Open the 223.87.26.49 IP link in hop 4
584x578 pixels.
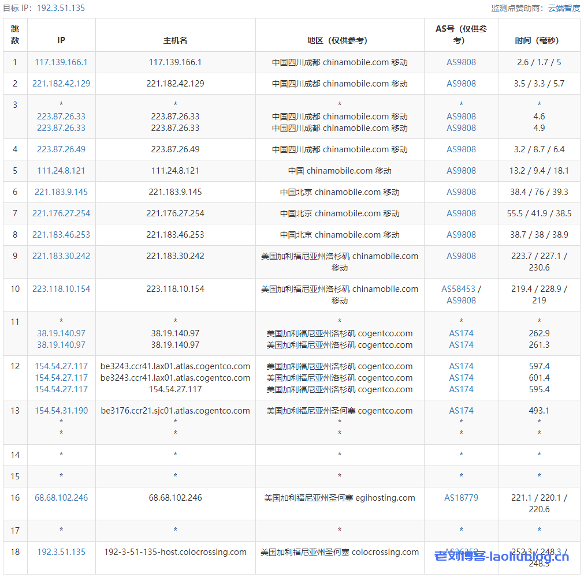pos(61,149)
